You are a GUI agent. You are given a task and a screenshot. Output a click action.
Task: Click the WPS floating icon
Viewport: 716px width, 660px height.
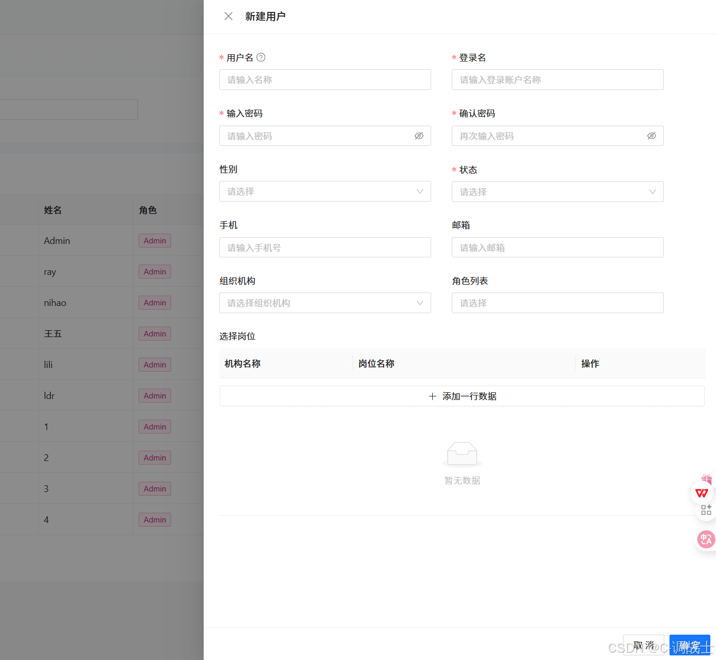pos(702,493)
